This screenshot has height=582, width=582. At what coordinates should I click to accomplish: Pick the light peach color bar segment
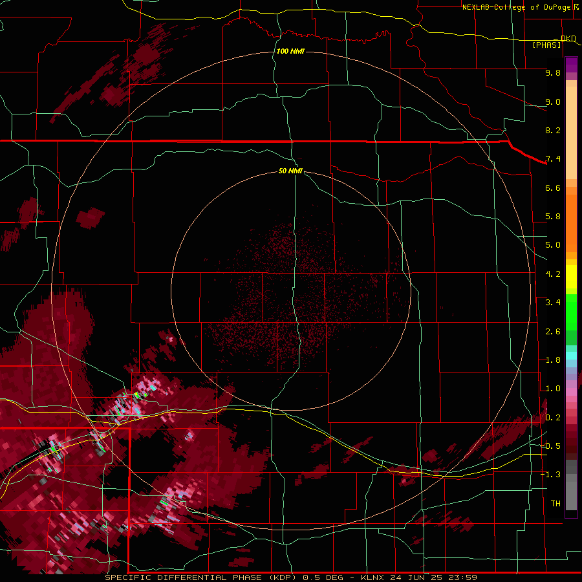[x=571, y=133]
